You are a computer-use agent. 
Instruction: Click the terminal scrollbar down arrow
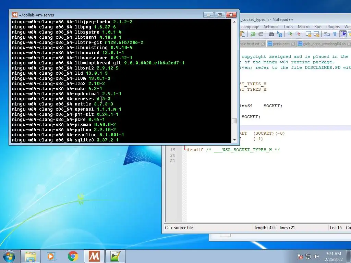[x=234, y=140]
